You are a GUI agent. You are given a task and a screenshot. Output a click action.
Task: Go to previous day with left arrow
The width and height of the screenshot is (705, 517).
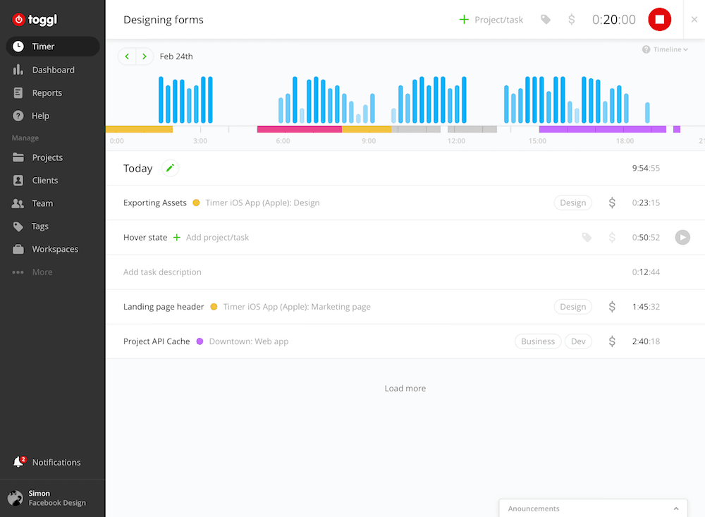point(127,56)
